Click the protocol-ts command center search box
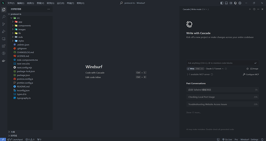The image size is (266, 141). [133, 3]
